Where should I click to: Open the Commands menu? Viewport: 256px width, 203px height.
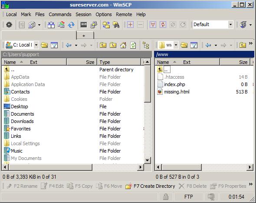(x=60, y=14)
